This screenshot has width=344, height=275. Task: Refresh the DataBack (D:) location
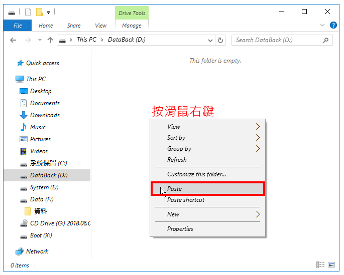tap(220, 40)
